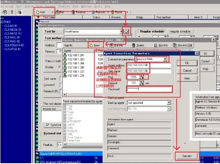Select CLS-NODE-01 in the server tree
The image size is (220, 164).
(x=13, y=30)
